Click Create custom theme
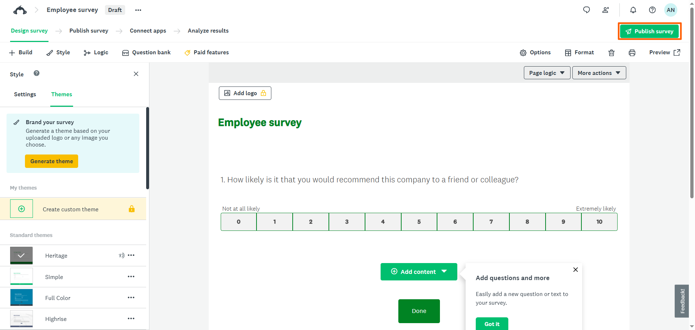 (73, 209)
